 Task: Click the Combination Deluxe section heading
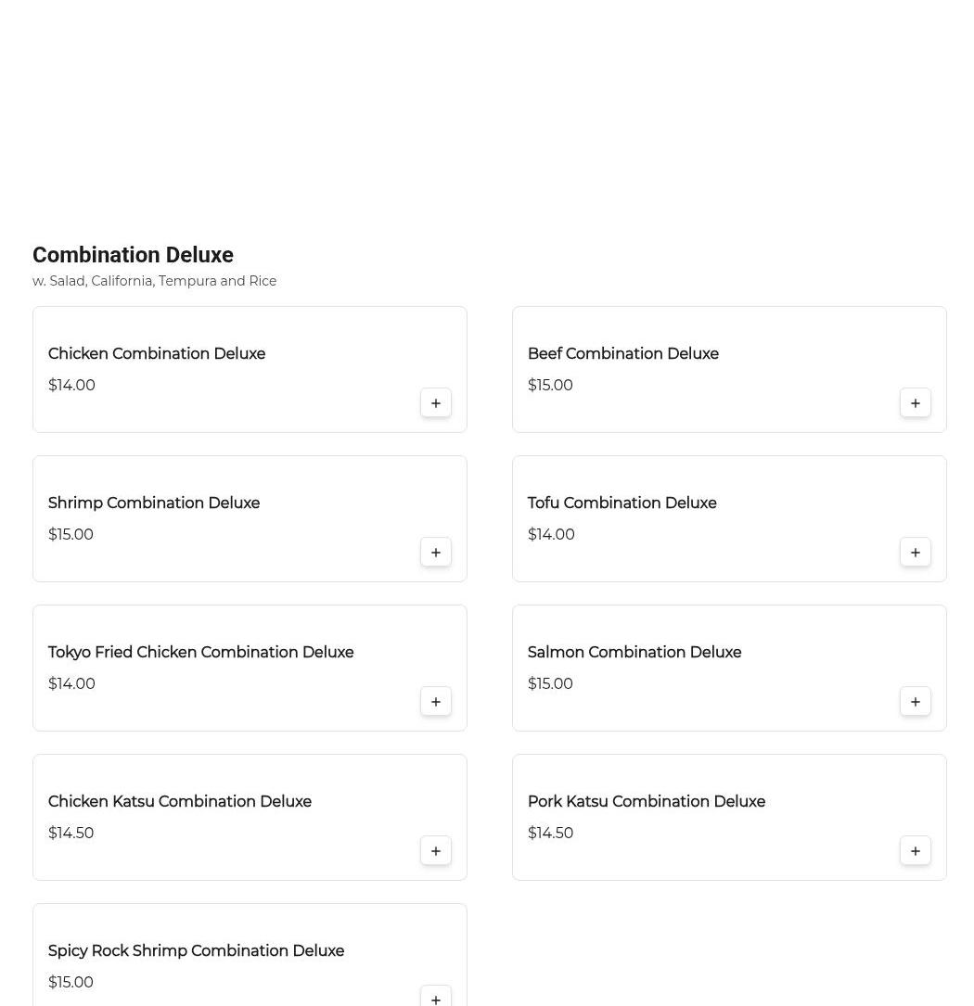(133, 255)
